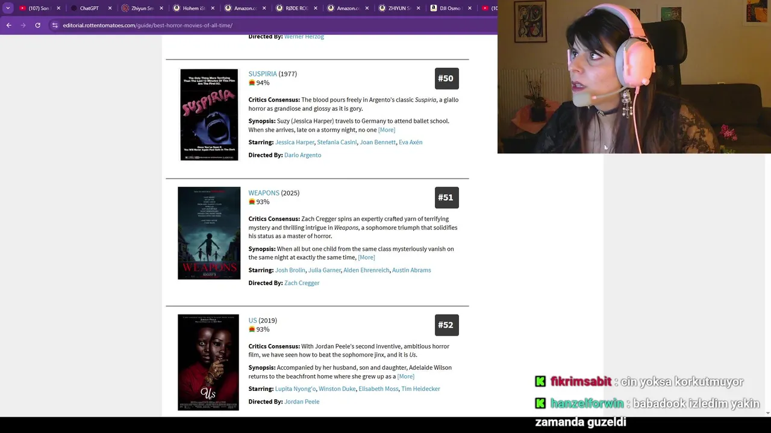Click the Suspiria movie poster

tap(209, 114)
